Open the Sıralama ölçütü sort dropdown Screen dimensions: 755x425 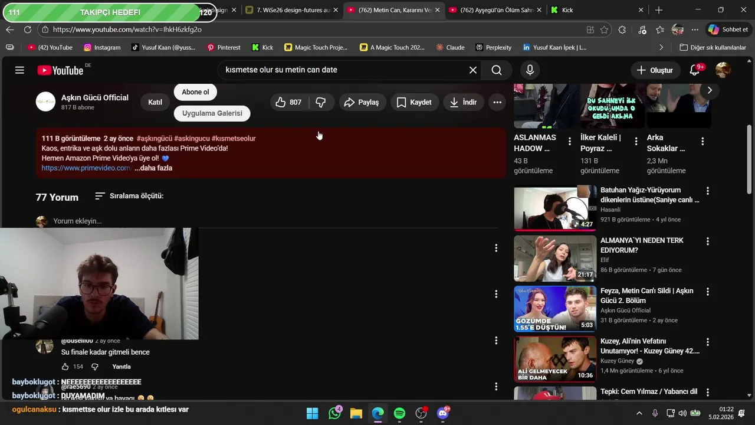point(129,196)
